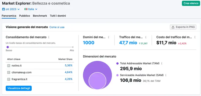Click the Italian flag icon
The height and width of the screenshot is (96, 201).
26,9
